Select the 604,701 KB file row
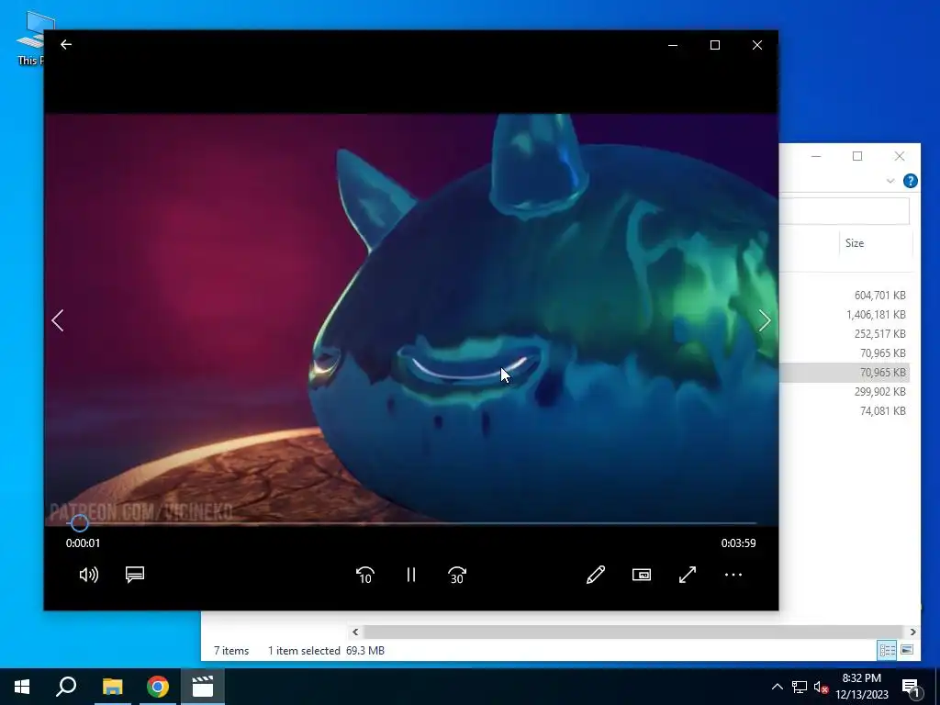 coord(845,295)
